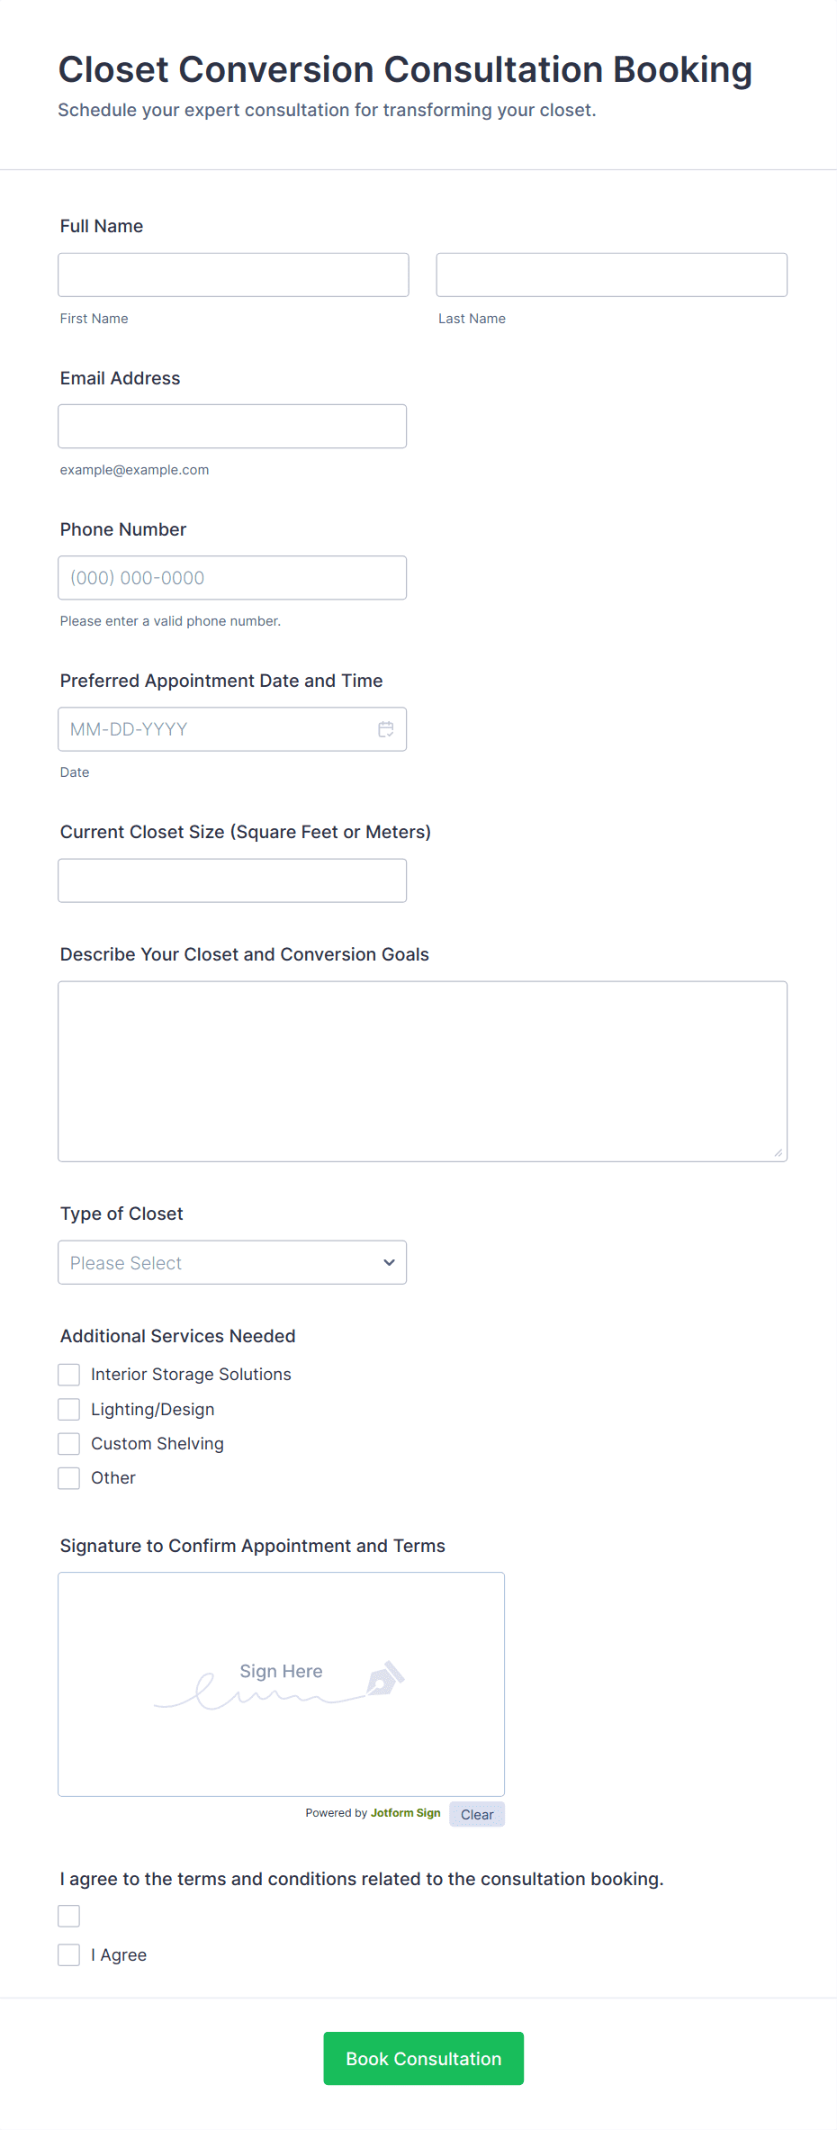The width and height of the screenshot is (837, 2130).
Task: Select the Other services checkbox
Action: click(x=69, y=1478)
